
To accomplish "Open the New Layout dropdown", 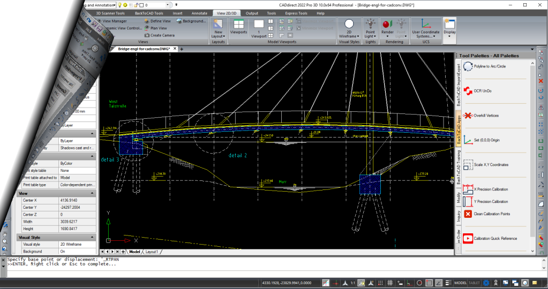I will (218, 34).
